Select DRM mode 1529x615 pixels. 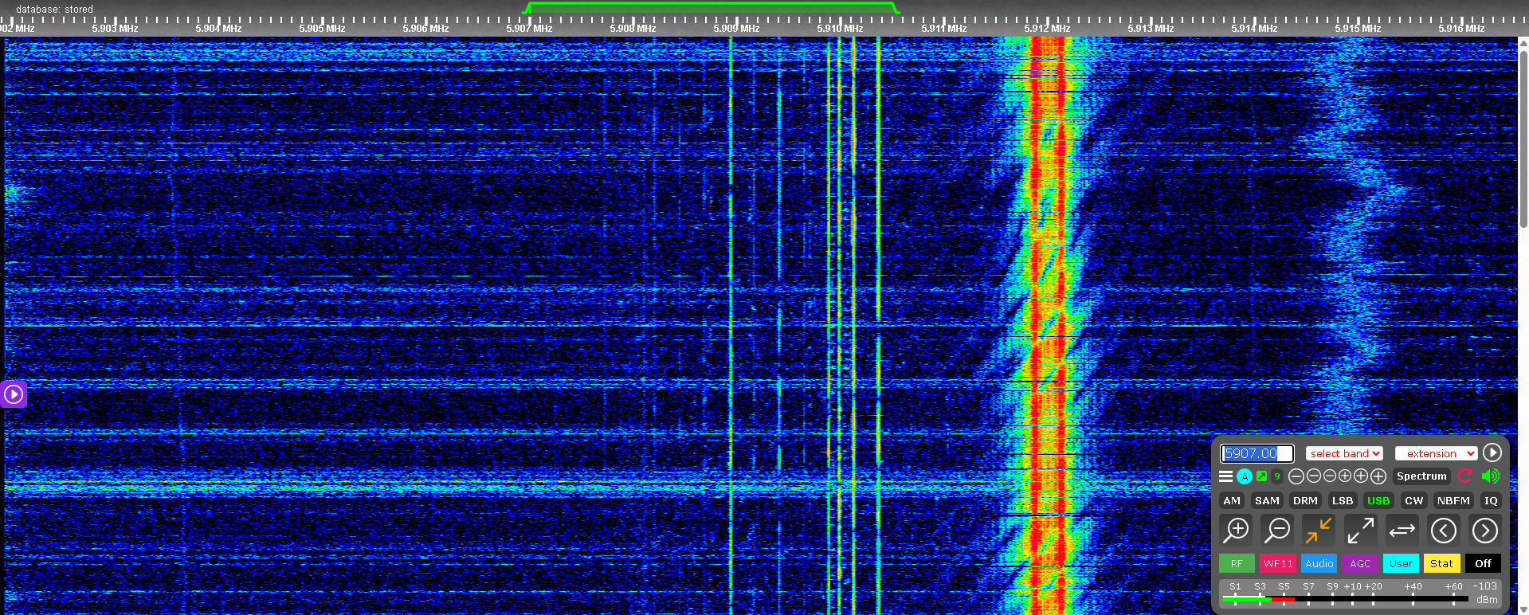tap(1305, 500)
